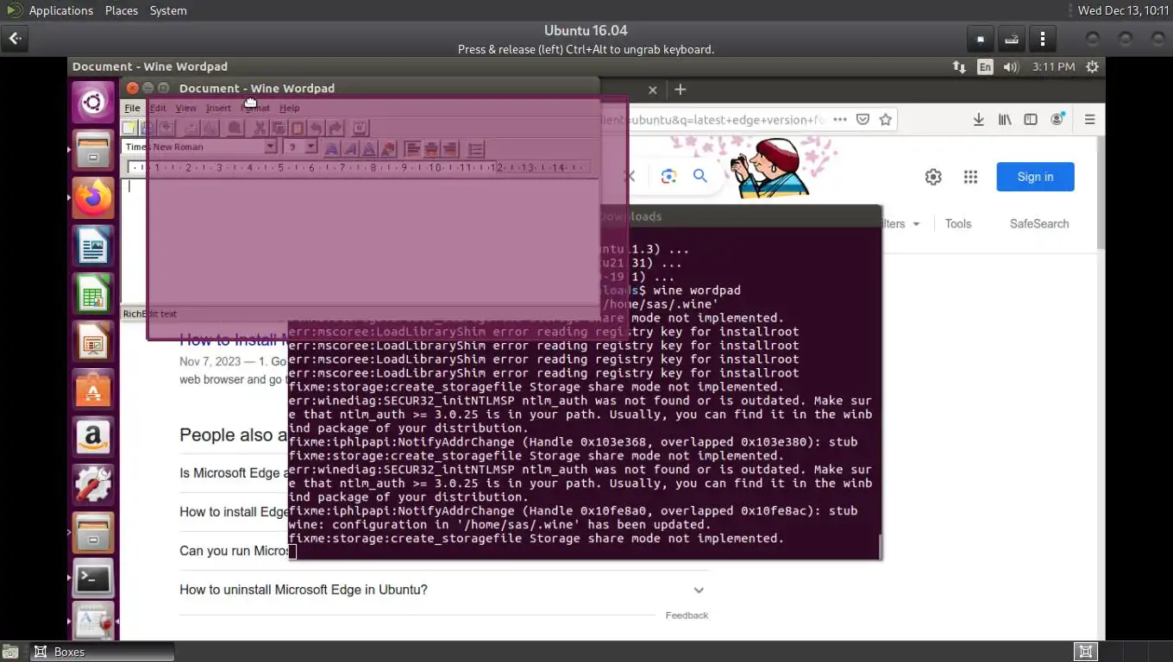The height and width of the screenshot is (662, 1173).
Task: Open page actions three-dot menu in address bar
Action: tap(839, 120)
